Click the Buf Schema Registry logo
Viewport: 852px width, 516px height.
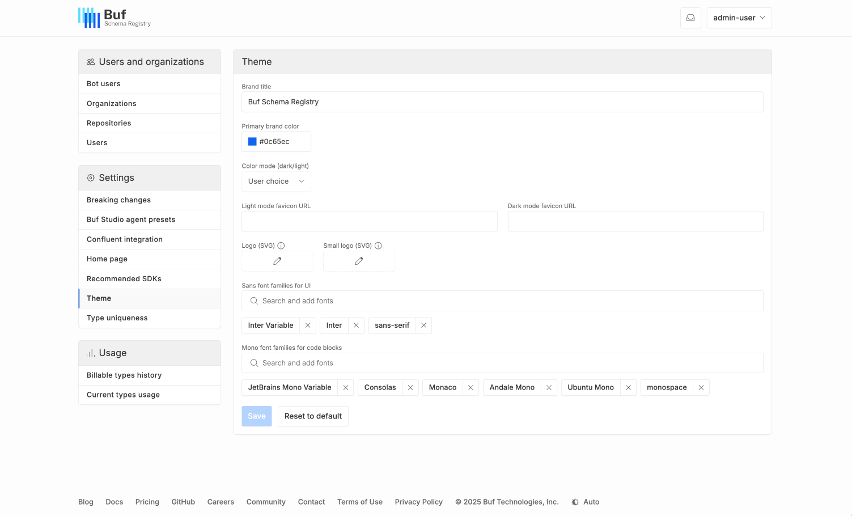click(x=115, y=18)
